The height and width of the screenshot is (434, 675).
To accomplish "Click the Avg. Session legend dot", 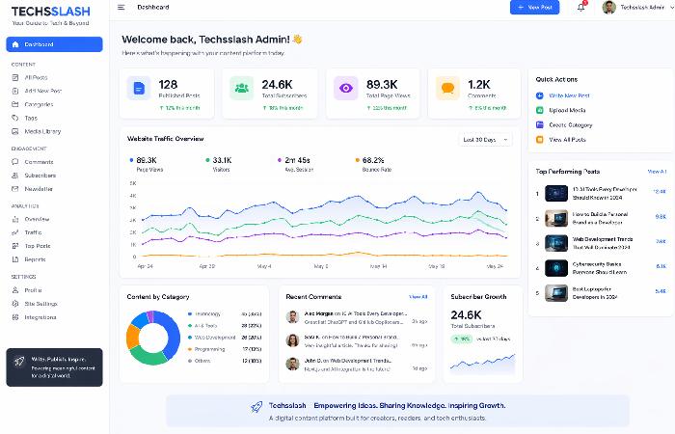I will tap(280, 160).
